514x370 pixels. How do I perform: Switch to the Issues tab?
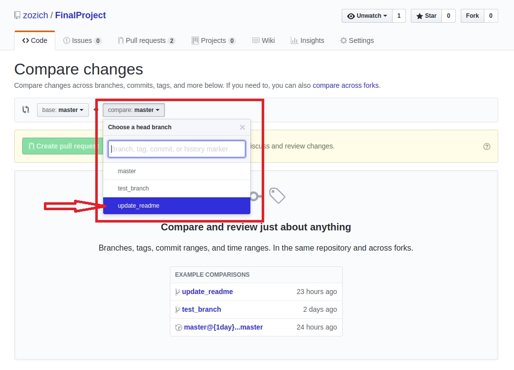point(82,40)
